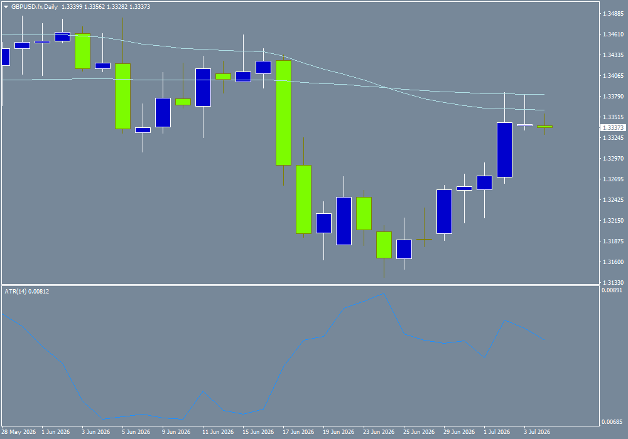Click the 17 Jun 2026 date label
628x439 pixels.
[x=298, y=432]
